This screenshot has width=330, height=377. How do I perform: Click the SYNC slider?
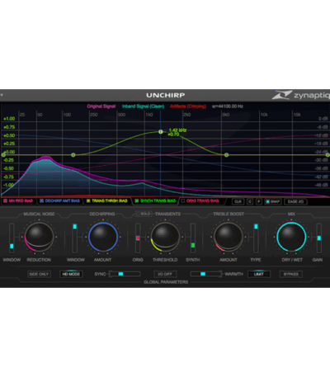[125, 274]
